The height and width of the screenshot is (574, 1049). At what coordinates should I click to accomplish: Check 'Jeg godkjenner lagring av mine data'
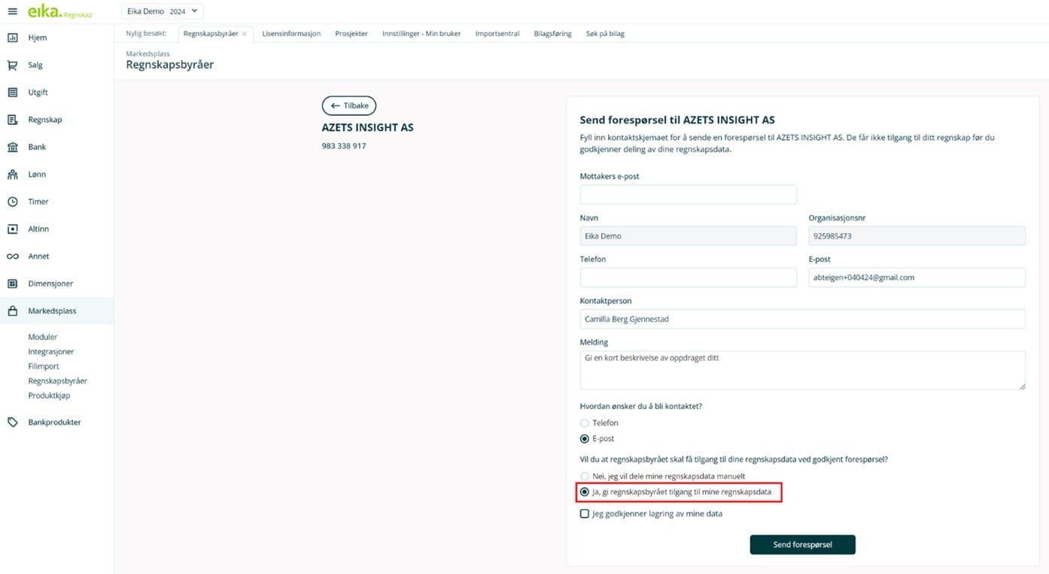585,514
